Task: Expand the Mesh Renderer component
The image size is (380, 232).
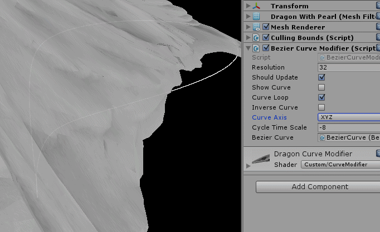Action: coord(248,27)
